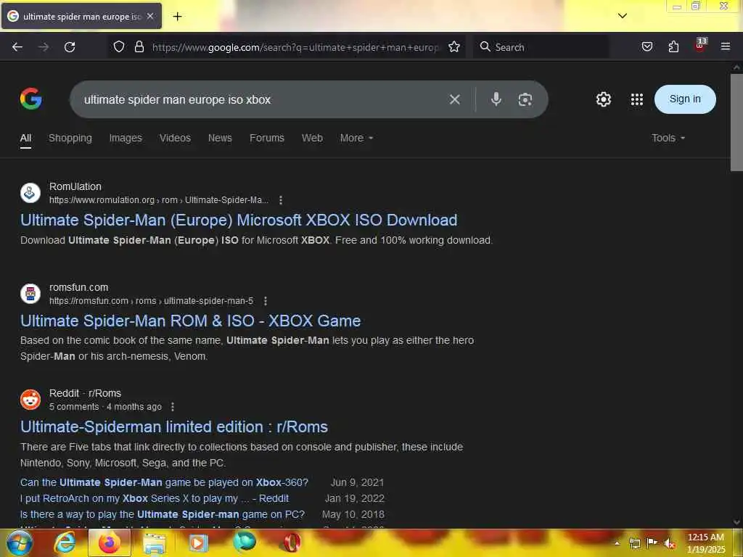Save page to Pocket
Viewport: 743px width, 557px height.
pos(646,47)
